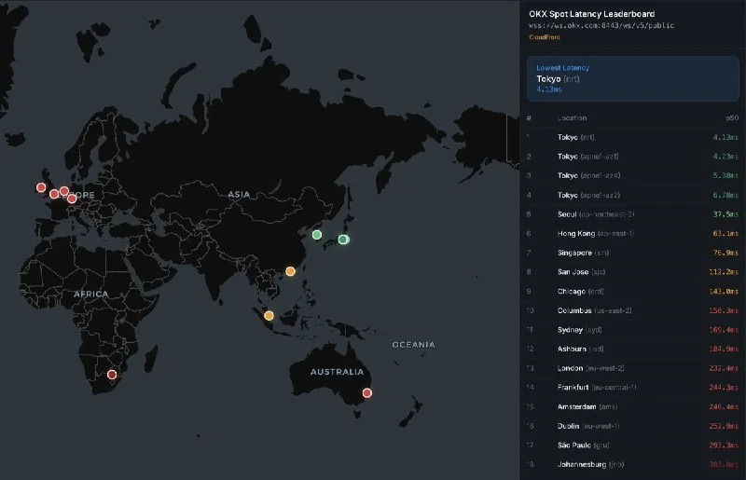This screenshot has width=746, height=480.
Task: Select the Frankfurt (eu-central-1) row
Action: 633,387
